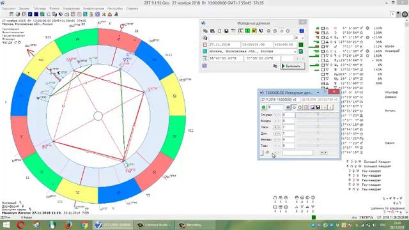
Task: Open the Управление menu
Action: tap(71, 8)
